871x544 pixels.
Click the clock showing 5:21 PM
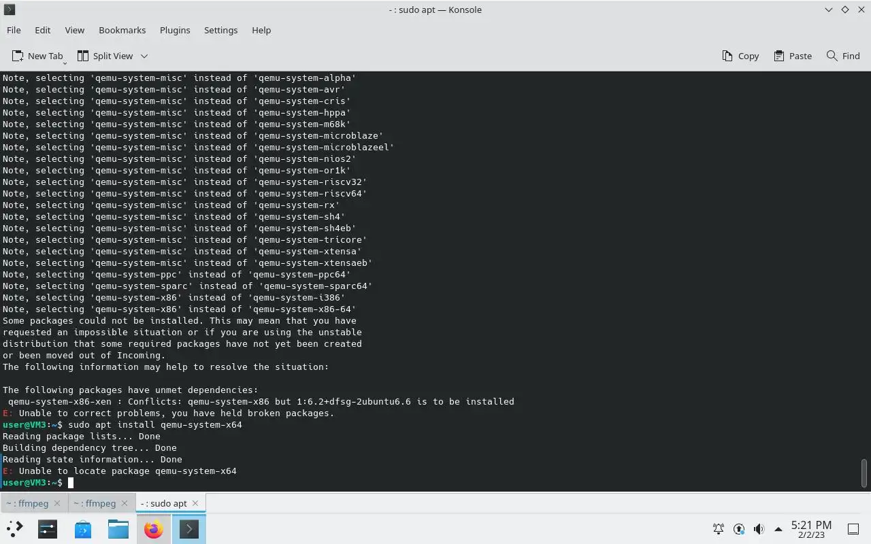click(x=811, y=528)
